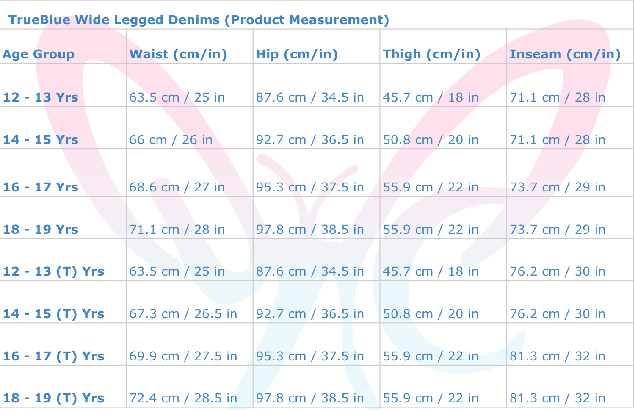Select the Age Group column header
The height and width of the screenshot is (410, 635).
(39, 54)
